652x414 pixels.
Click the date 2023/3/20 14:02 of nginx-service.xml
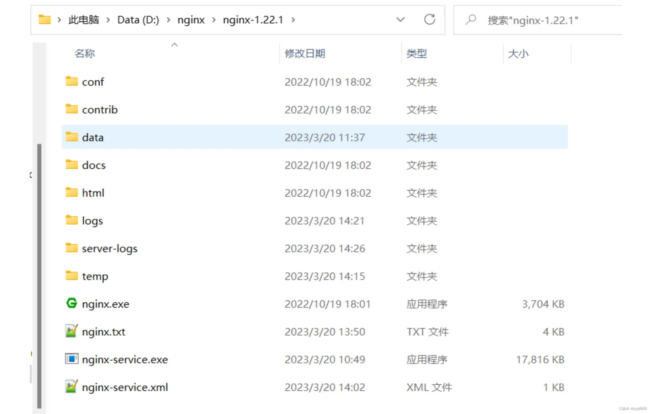click(325, 387)
